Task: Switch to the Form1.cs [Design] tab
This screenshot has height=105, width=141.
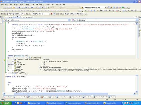Action: tap(27, 17)
